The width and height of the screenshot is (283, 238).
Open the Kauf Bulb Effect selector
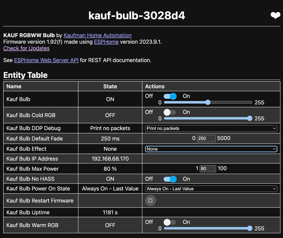coord(211,149)
